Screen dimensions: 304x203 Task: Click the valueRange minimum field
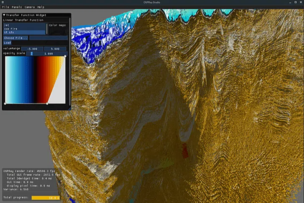(x=32, y=49)
